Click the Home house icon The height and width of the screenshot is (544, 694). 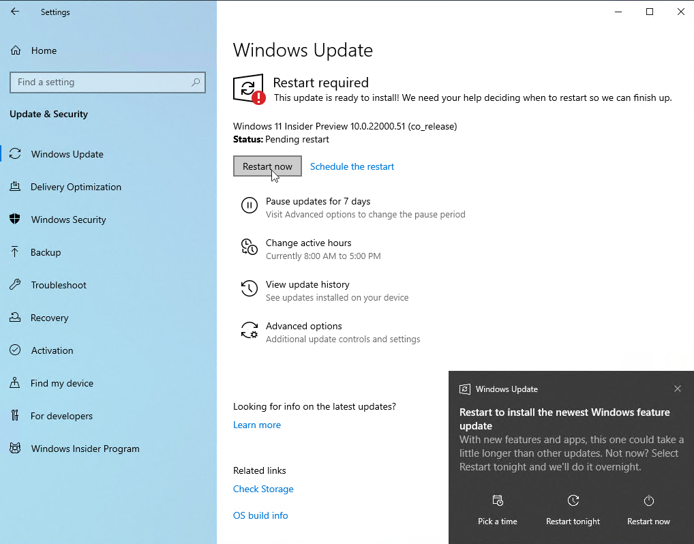16,50
